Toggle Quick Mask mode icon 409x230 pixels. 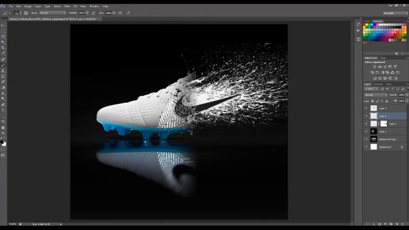tap(3, 149)
